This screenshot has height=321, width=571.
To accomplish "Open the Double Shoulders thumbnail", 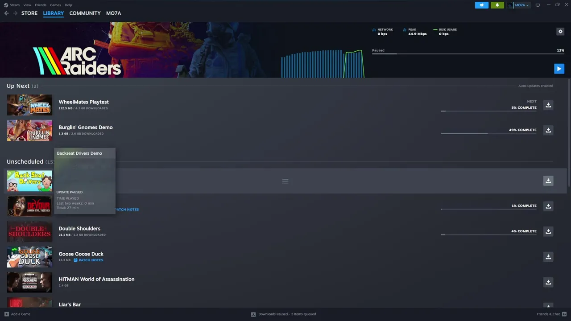I will [x=29, y=231].
